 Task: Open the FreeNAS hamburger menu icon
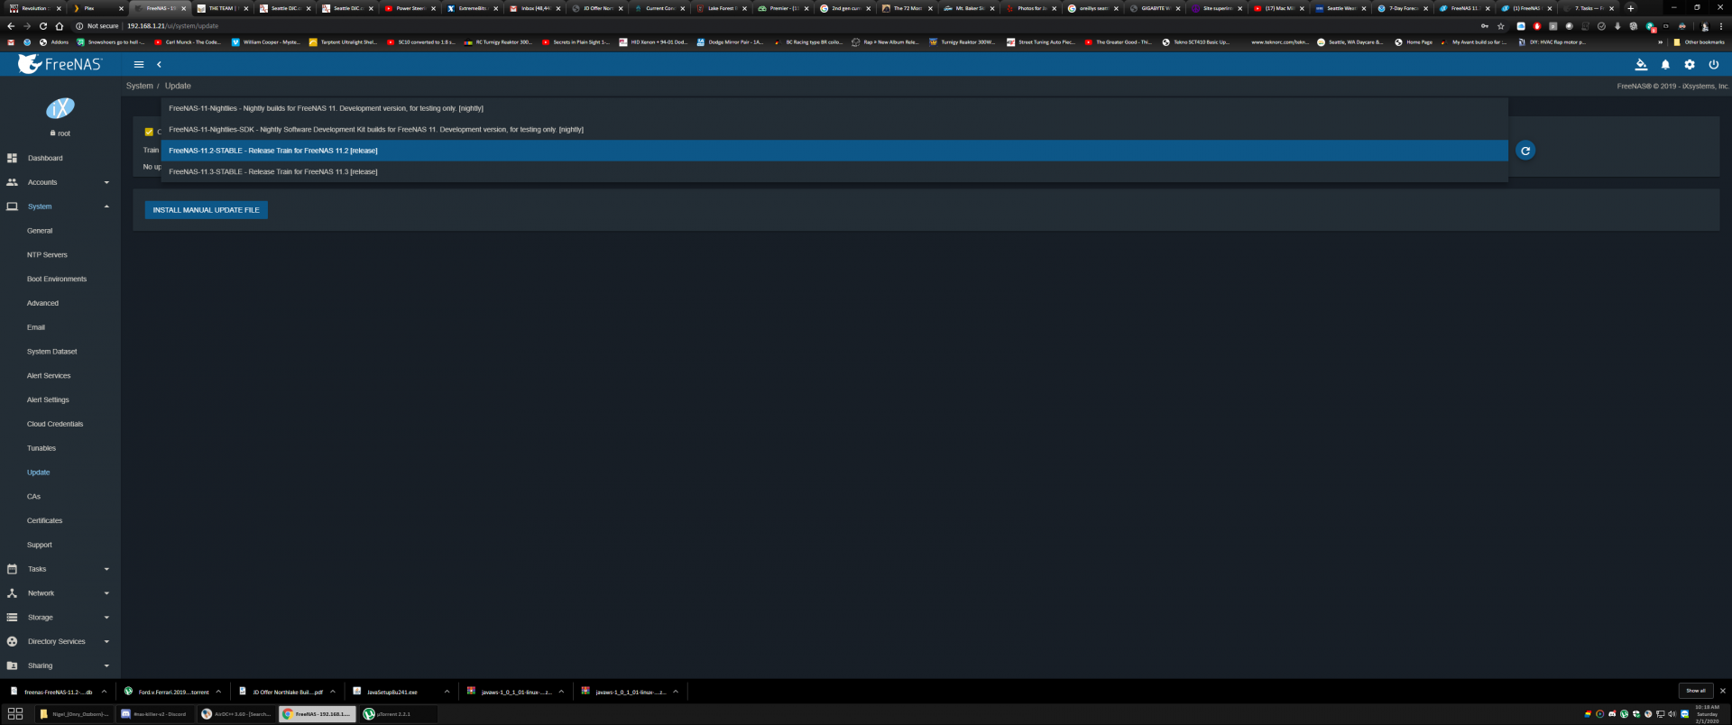coord(139,64)
